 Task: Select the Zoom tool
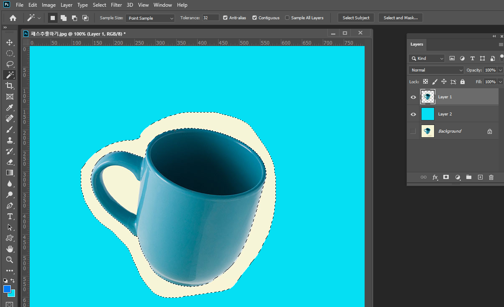coord(9,260)
